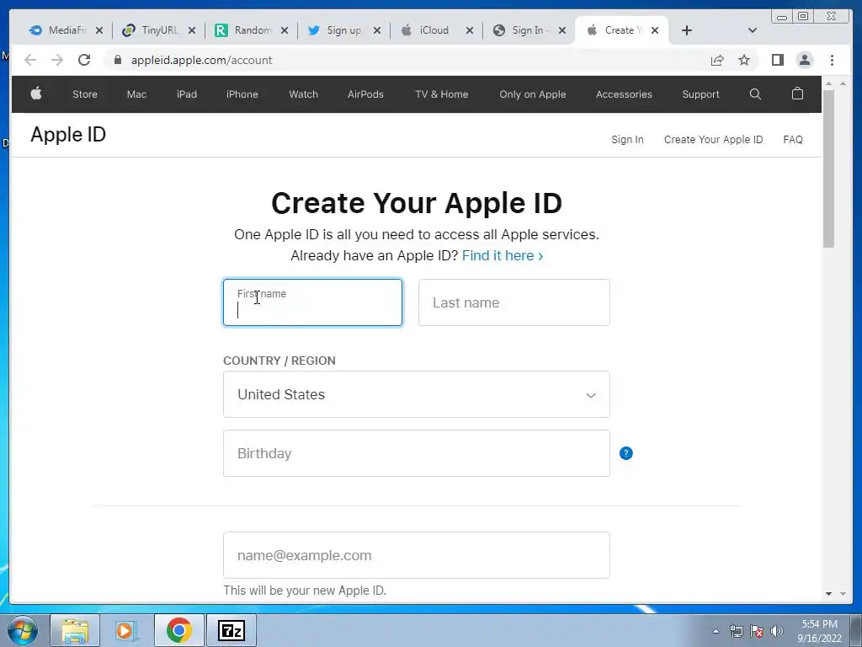Reload the page with the refresh icon
862x647 pixels.
click(84, 60)
